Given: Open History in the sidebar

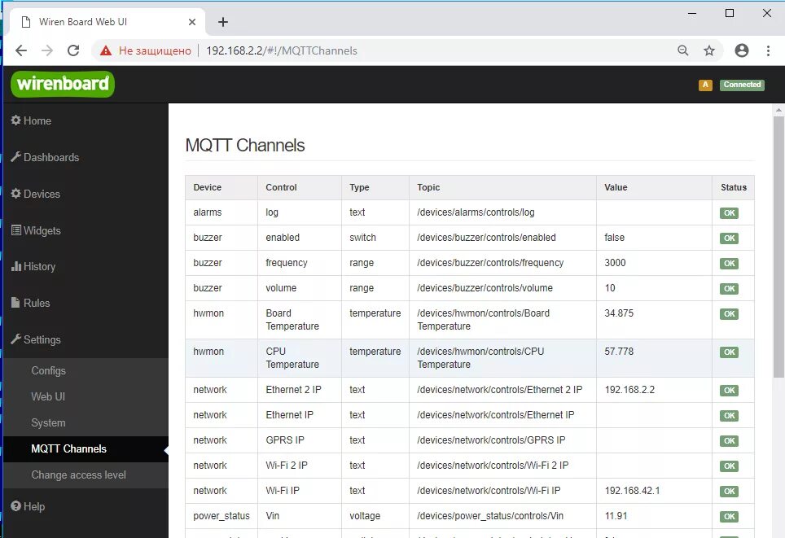Looking at the screenshot, I should pos(33,266).
